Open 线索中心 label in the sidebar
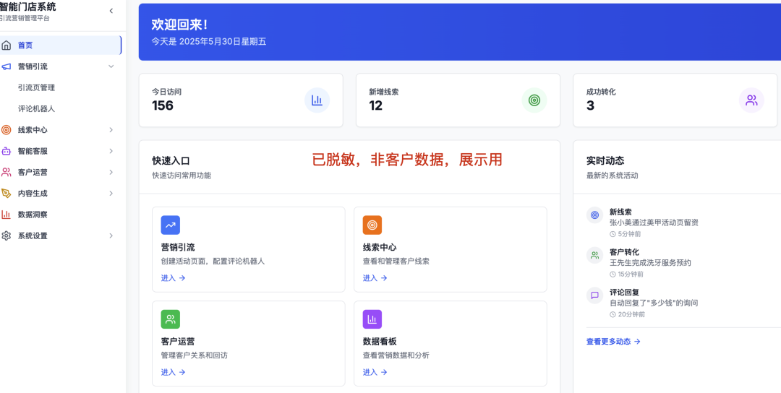Image resolution: width=781 pixels, height=393 pixels. pyautogui.click(x=33, y=130)
